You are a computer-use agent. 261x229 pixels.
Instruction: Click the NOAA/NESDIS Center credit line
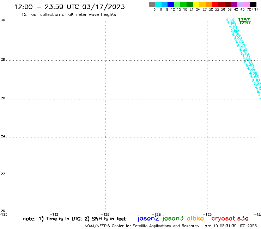point(142,226)
